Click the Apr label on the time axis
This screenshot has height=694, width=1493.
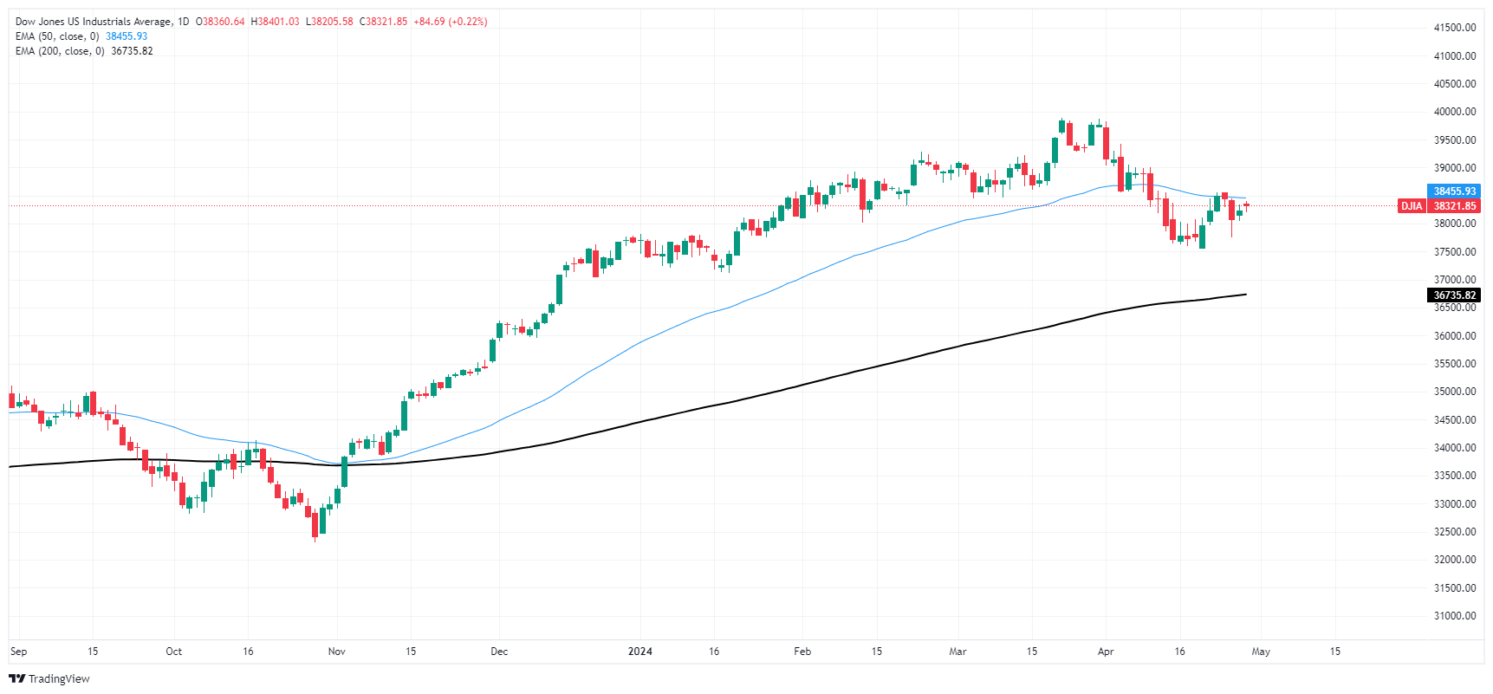[1106, 652]
